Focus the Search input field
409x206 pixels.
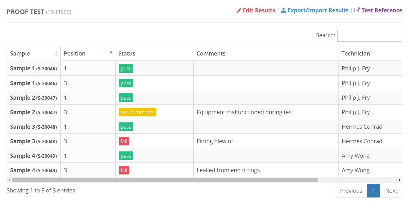click(x=370, y=36)
